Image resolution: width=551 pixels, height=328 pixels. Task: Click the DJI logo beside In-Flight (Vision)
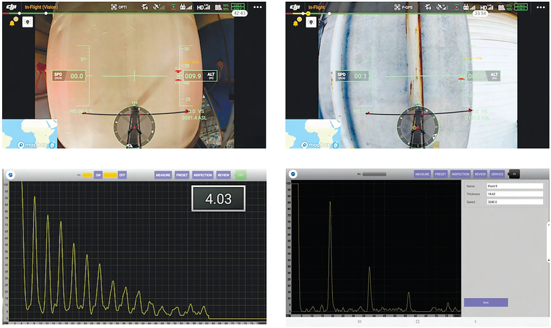[x=12, y=7]
